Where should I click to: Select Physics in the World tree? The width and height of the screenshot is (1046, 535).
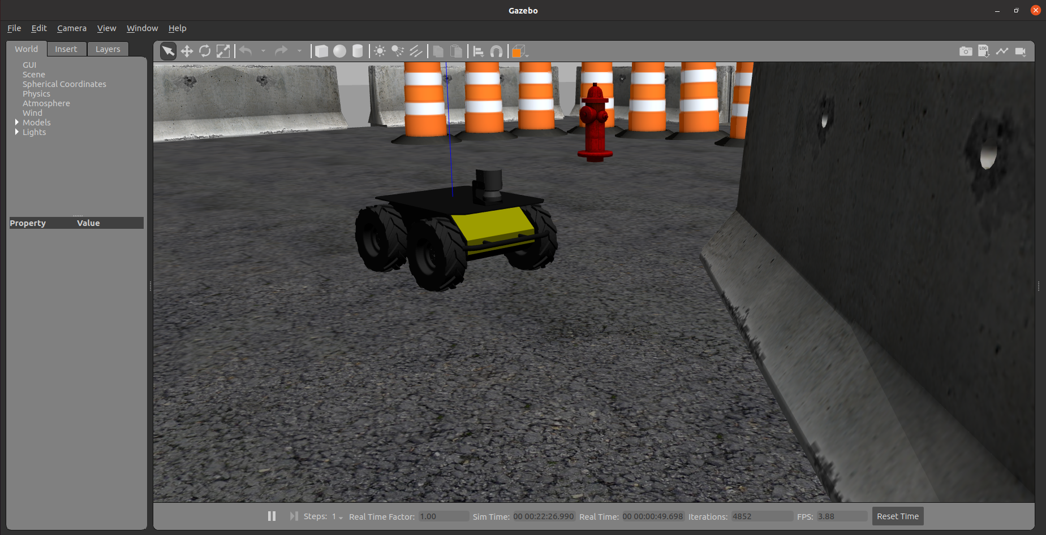(x=36, y=94)
